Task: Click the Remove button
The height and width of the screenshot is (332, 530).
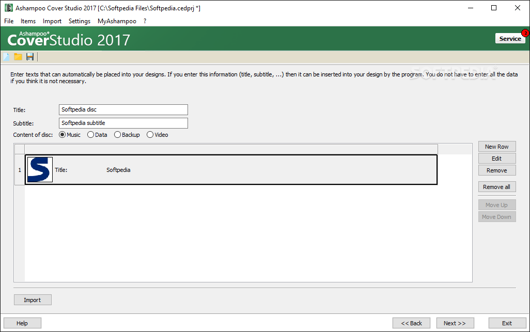Action: (x=497, y=170)
